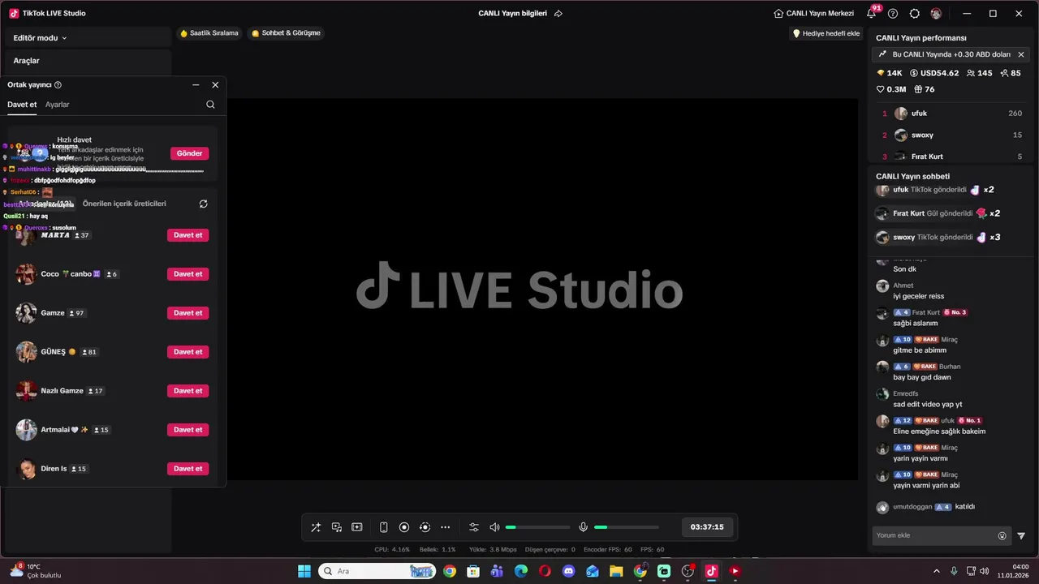Click the add scene layout icon
Viewport: 1039px width, 584px height.
click(x=357, y=527)
